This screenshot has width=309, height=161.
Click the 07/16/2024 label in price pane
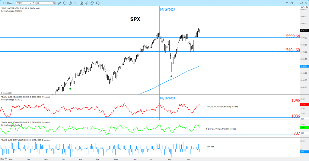[x=167, y=10]
